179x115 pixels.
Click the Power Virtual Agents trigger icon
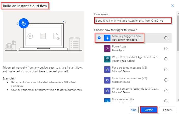tap(107, 59)
